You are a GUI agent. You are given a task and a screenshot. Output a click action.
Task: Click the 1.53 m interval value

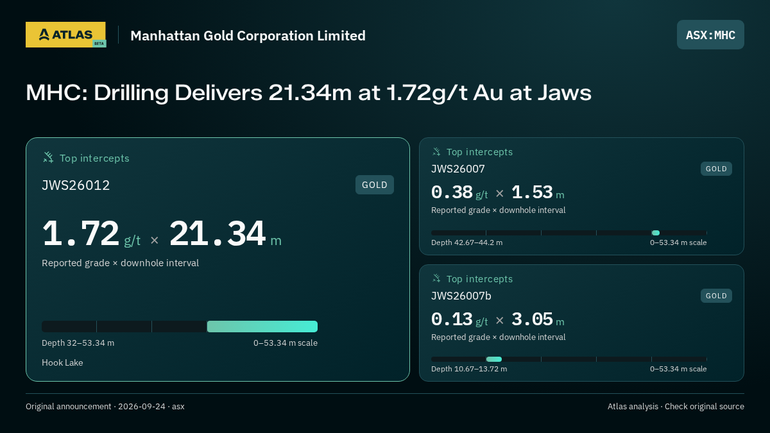coord(538,192)
